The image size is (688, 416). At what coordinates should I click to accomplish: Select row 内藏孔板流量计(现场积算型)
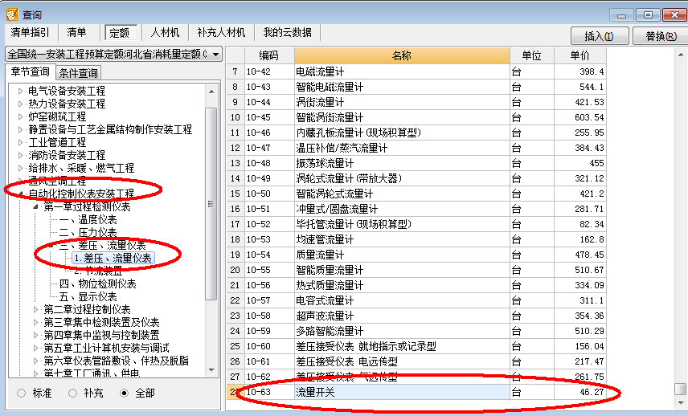[416, 133]
